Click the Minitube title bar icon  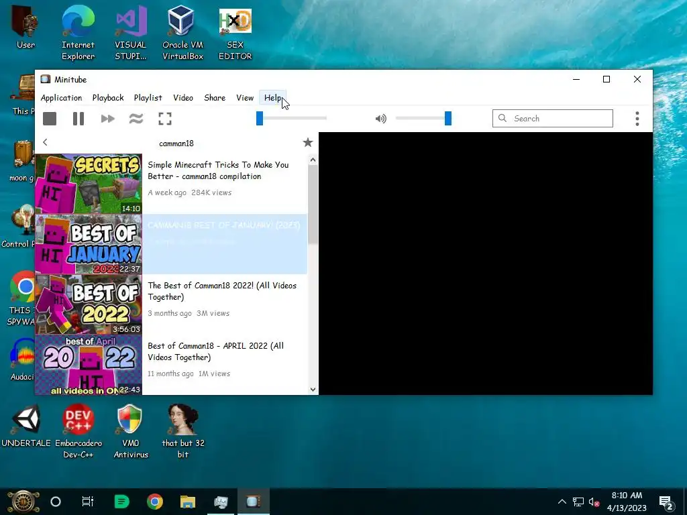[46, 79]
